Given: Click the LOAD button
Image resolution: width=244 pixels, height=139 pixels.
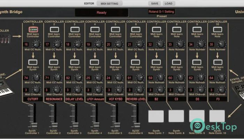Looking at the screenshot, I should coord(168,3).
